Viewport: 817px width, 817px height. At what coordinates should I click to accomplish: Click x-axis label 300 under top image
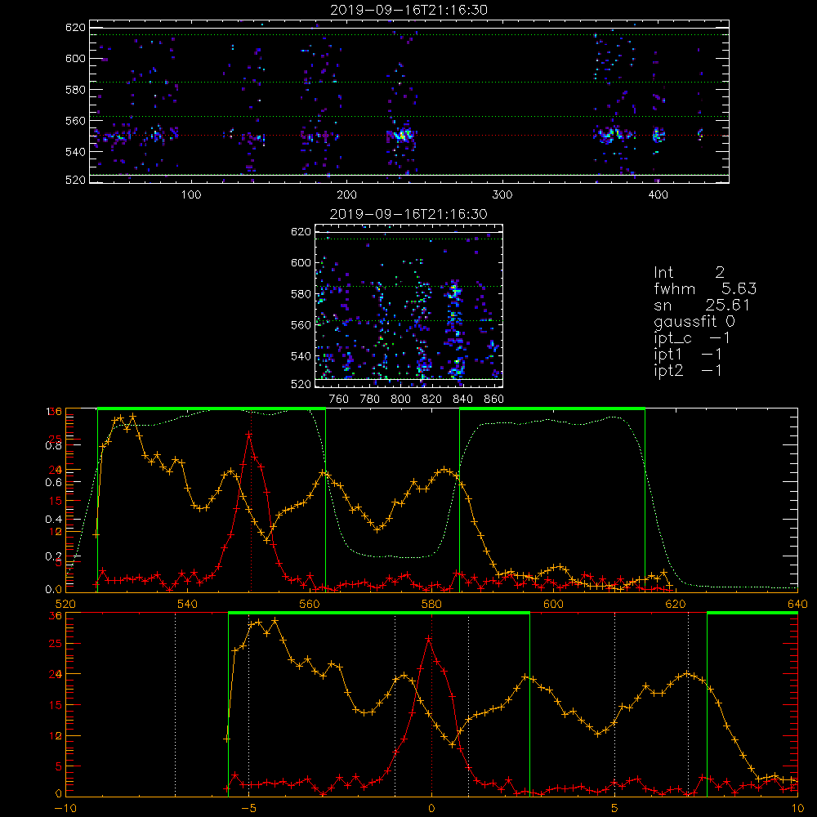pyautogui.click(x=502, y=194)
